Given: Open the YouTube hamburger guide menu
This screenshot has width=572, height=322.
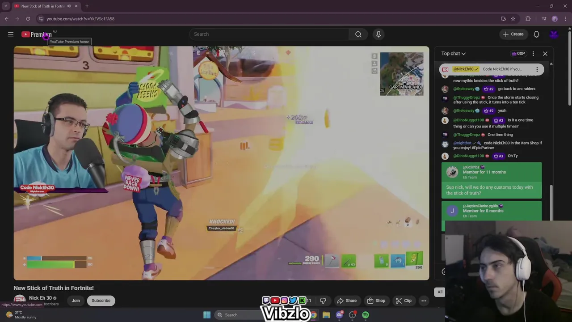Looking at the screenshot, I should point(11,34).
